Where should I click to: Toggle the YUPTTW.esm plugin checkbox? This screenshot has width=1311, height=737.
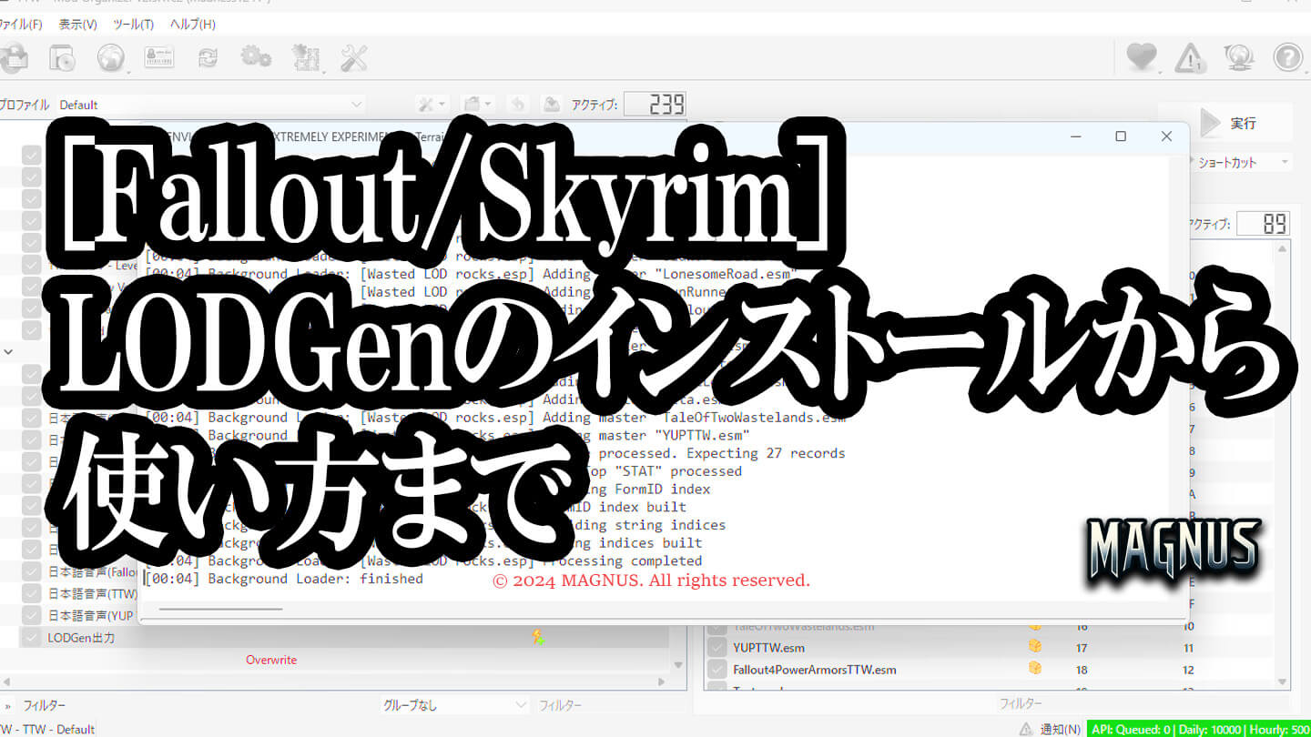point(717,648)
